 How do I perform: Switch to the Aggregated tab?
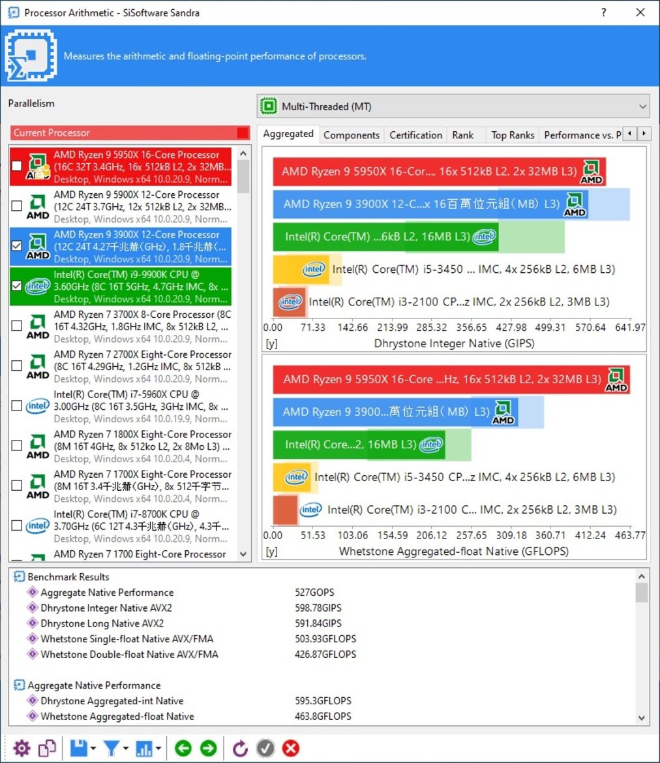tap(288, 134)
